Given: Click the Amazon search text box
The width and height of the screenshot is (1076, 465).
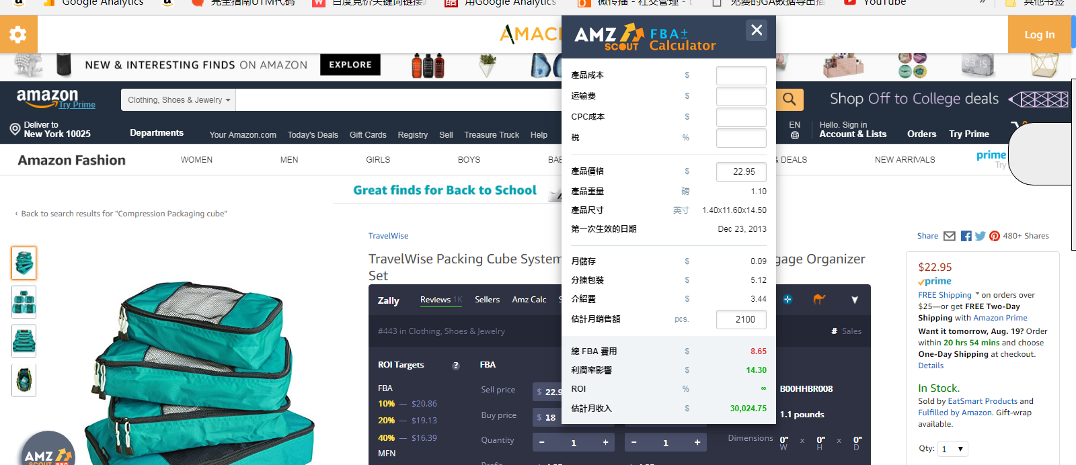Looking at the screenshot, I should [x=399, y=100].
